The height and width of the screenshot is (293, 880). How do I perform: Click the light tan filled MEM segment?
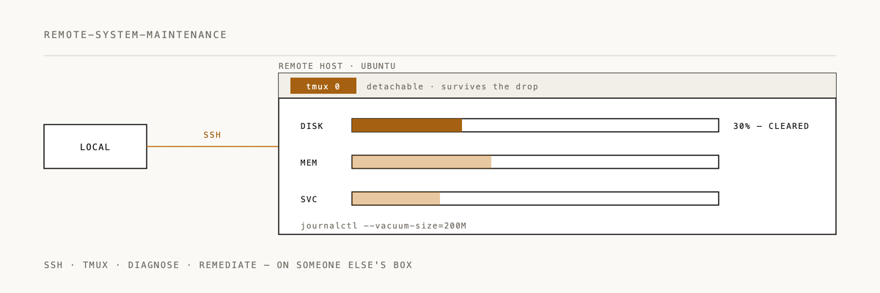422,162
